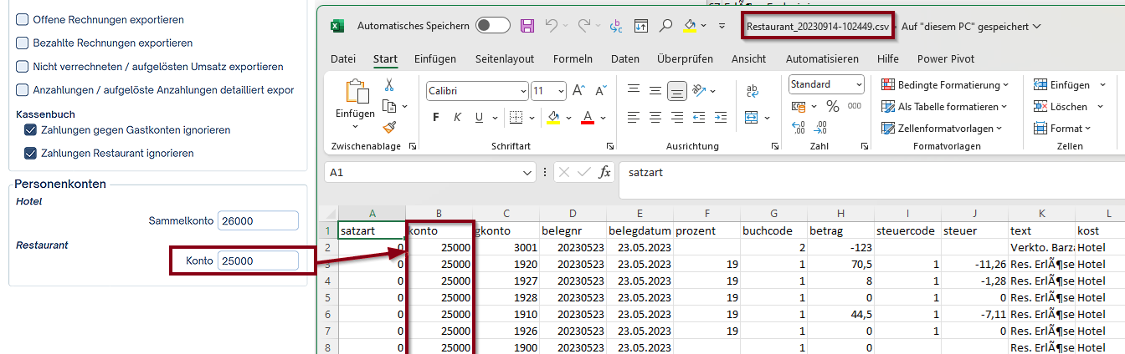Click title bar yellow highlight paint bucket
Screen dimensions: 1125x354
(x=690, y=26)
